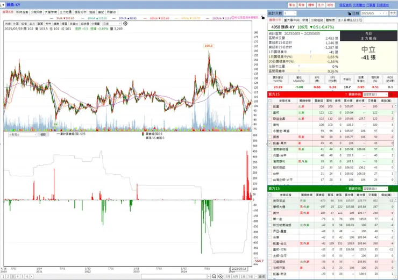Open the 新聞 tab in right panel
398x280 pixels.
pyautogui.click(x=305, y=20)
